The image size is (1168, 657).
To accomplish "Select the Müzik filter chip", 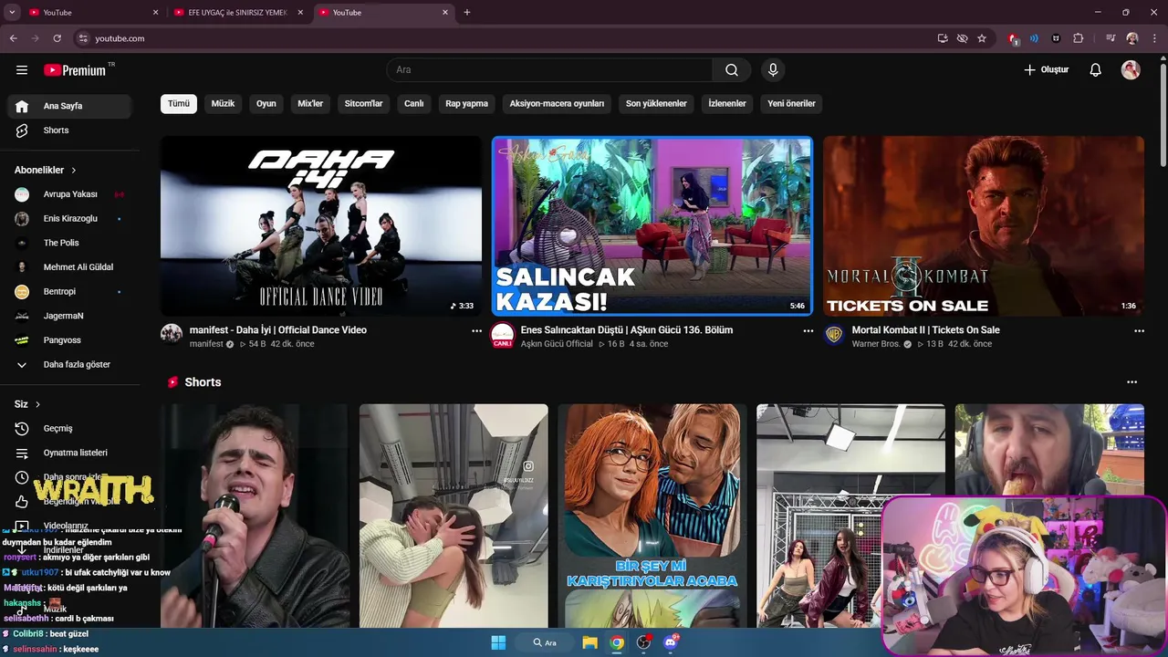I will (224, 104).
